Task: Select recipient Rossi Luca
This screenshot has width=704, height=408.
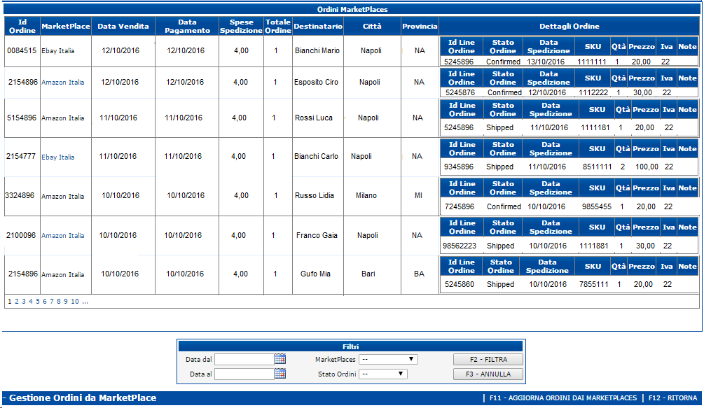Action: click(314, 118)
